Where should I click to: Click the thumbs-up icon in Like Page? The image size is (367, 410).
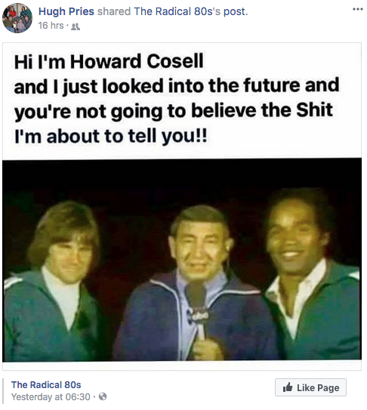[x=288, y=387]
